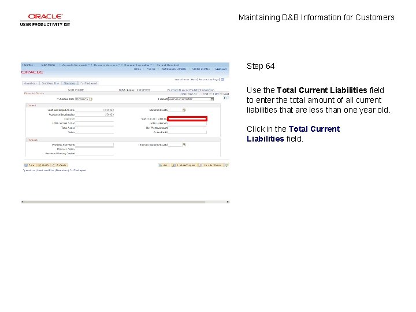The height and width of the screenshot is (312, 416).
Task: Go to the Home link
Action: coord(138,69)
